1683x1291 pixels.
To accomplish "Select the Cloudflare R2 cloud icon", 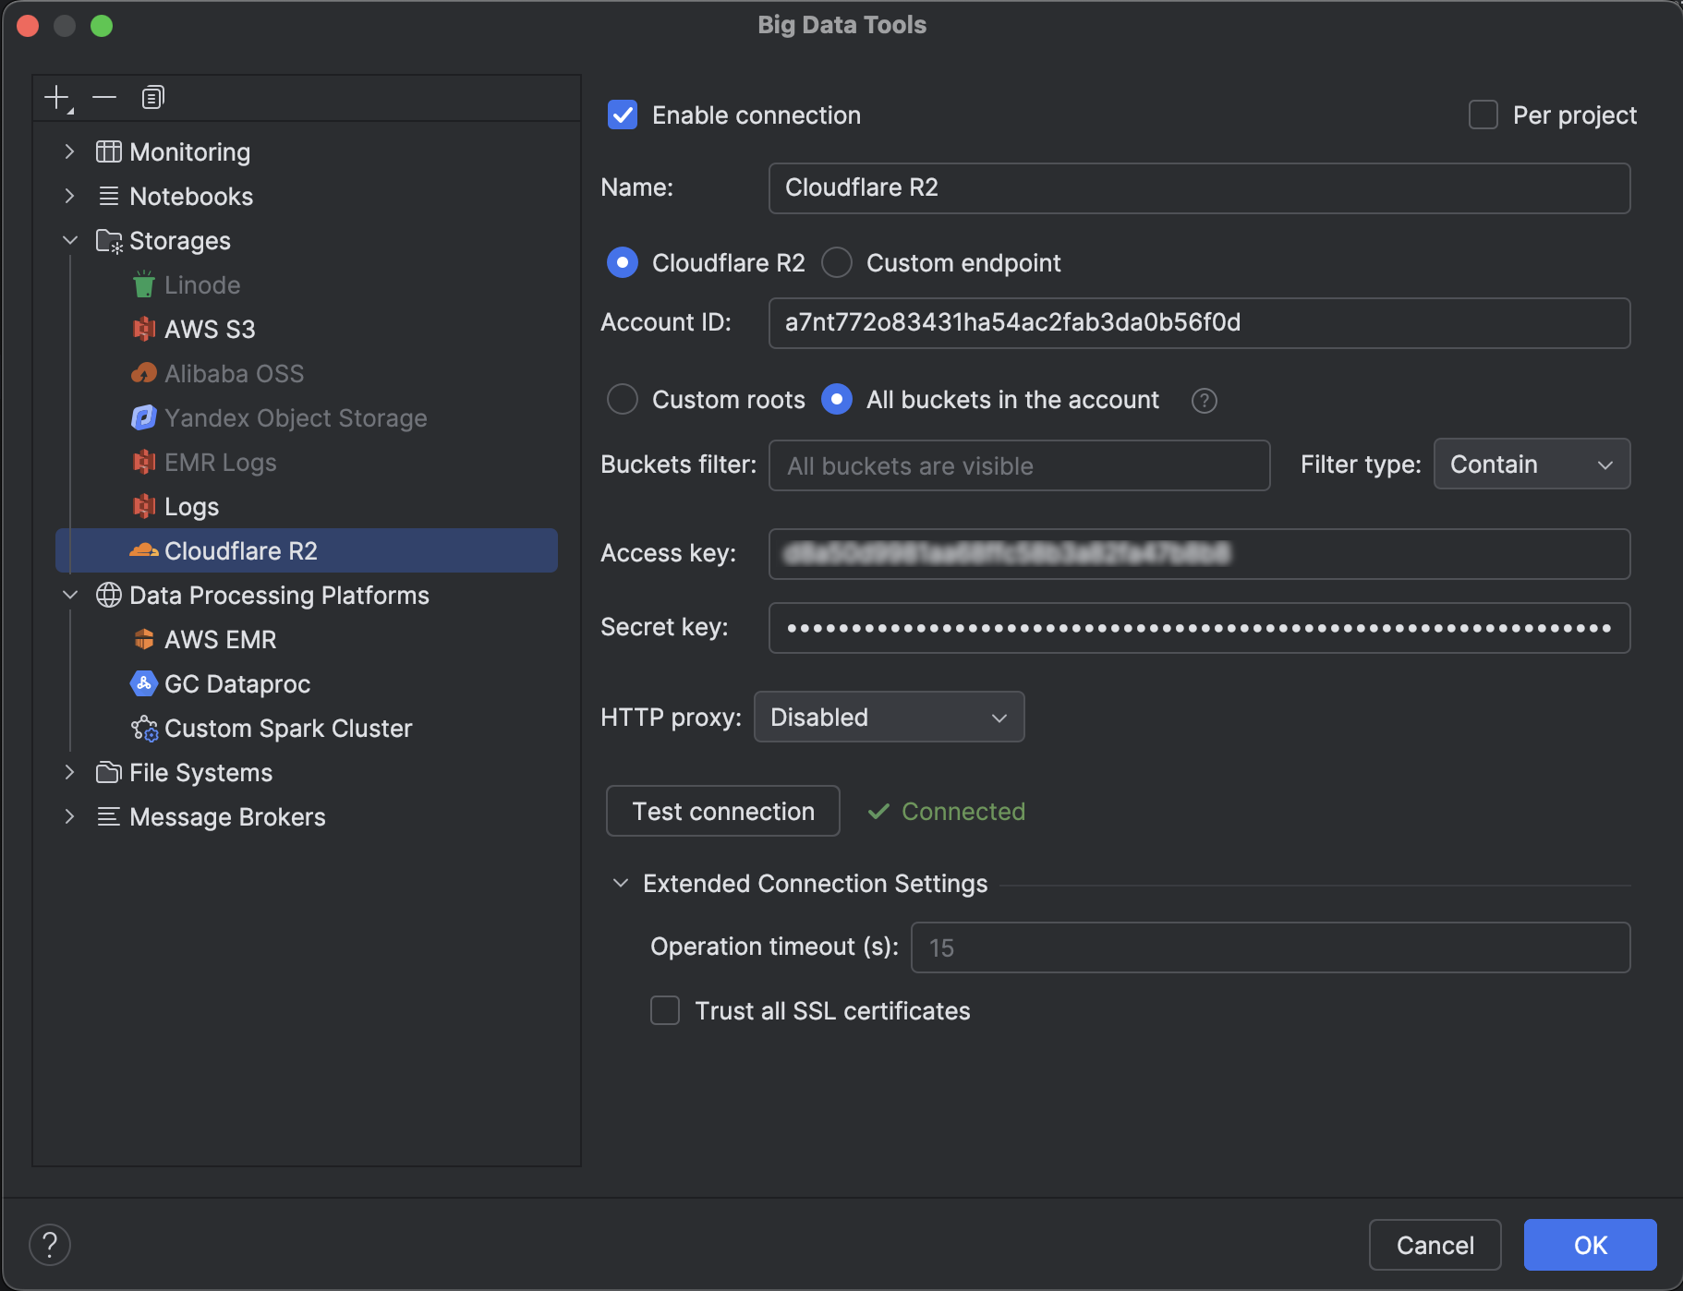I will 145,550.
